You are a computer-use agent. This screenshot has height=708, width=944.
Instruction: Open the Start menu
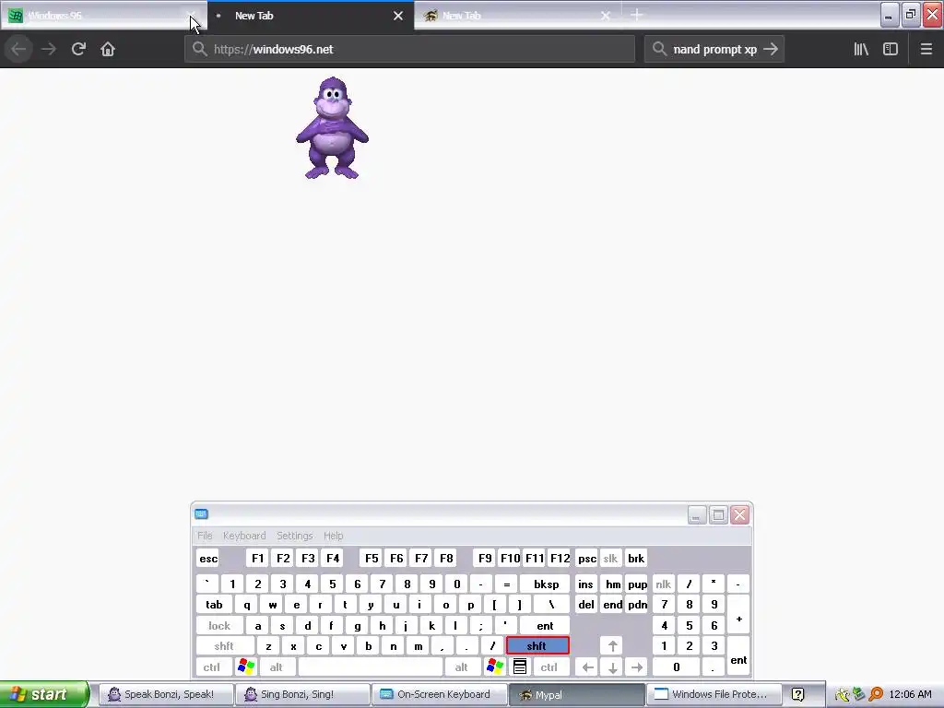44,694
